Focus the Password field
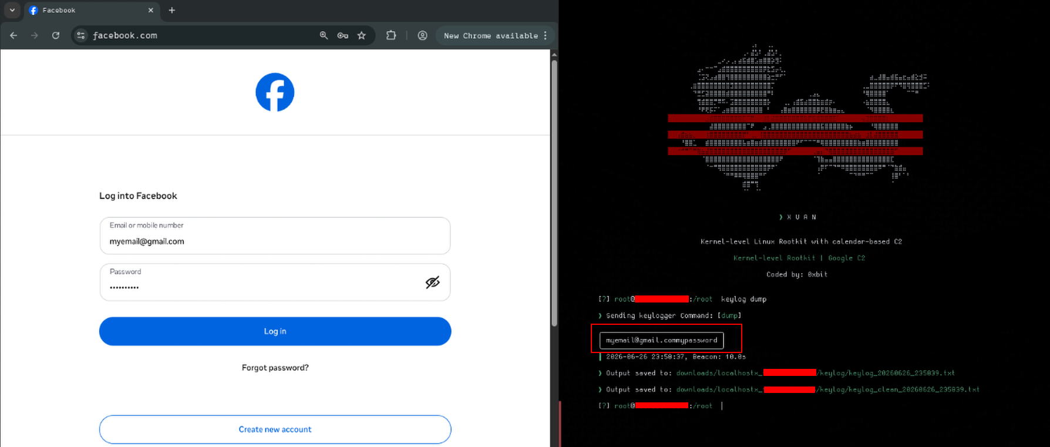The image size is (1050, 447). [x=275, y=282]
